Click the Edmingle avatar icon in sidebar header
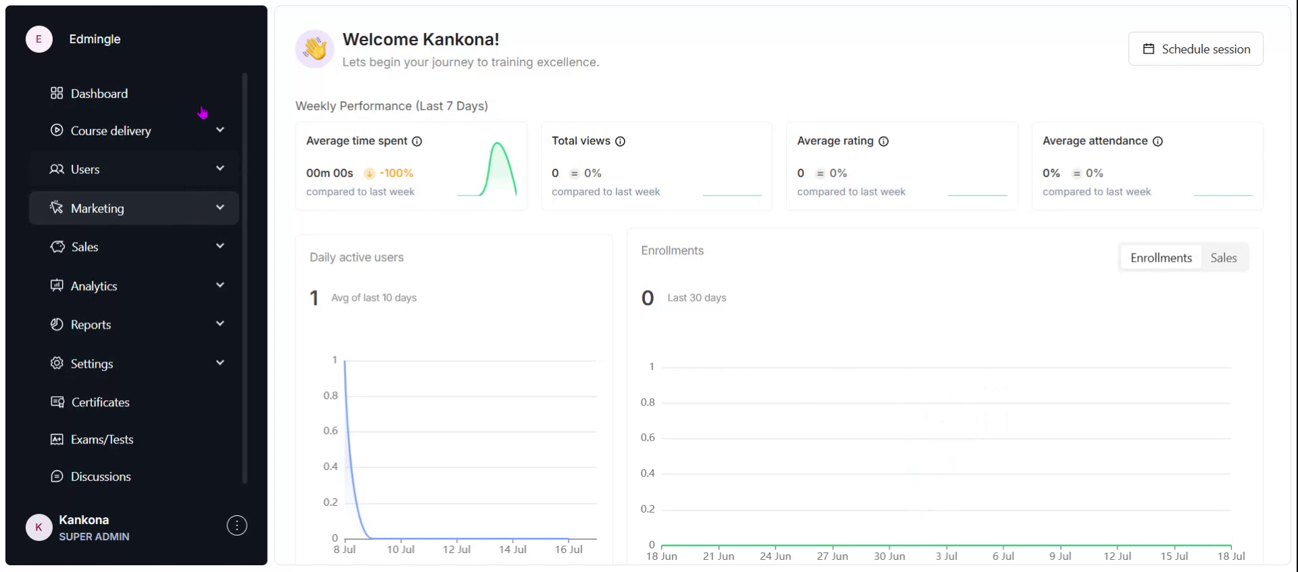1298x572 pixels. coord(39,39)
